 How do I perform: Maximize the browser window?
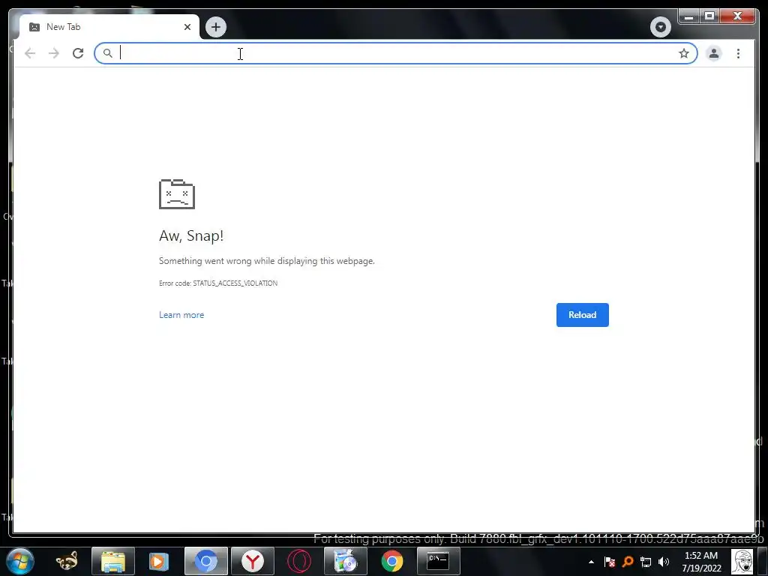(x=709, y=16)
